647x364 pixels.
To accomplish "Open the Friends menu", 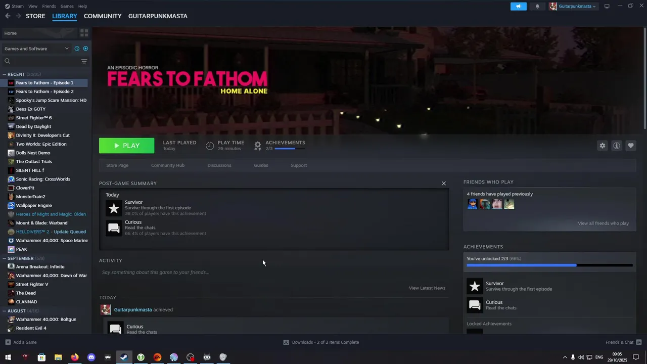I will click(49, 6).
